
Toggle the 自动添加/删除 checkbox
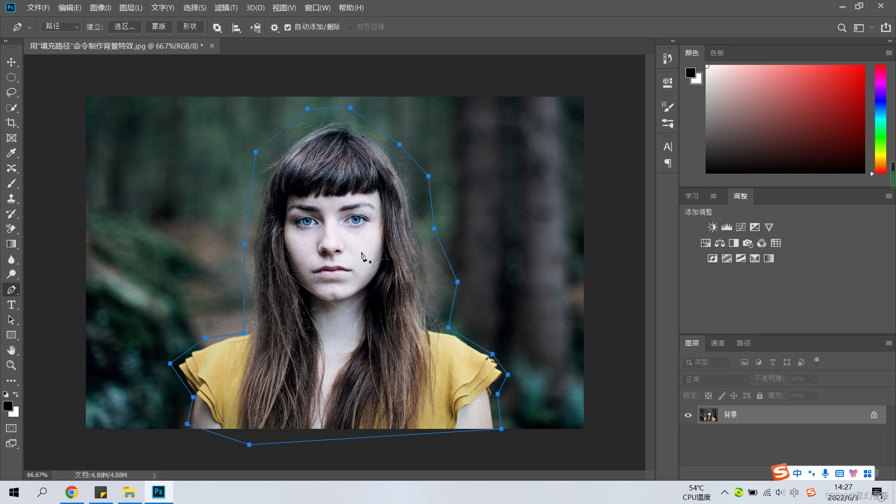coord(288,28)
